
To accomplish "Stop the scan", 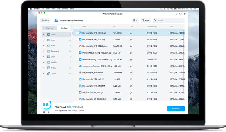I will click(49, 112).
